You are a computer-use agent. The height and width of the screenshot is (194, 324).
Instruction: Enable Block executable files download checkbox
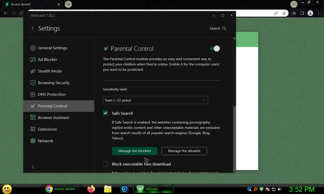coord(106,164)
